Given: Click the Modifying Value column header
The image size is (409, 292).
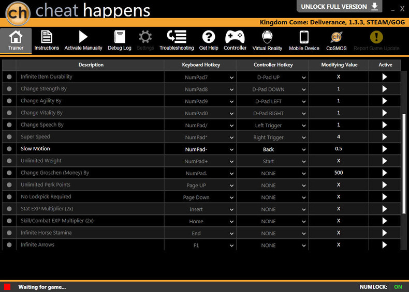Looking at the screenshot, I should pos(339,65).
